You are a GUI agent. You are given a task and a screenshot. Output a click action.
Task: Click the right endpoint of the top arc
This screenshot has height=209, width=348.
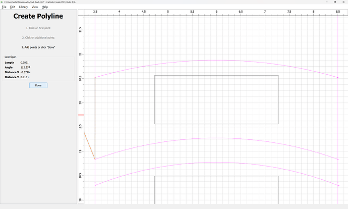(337, 77)
